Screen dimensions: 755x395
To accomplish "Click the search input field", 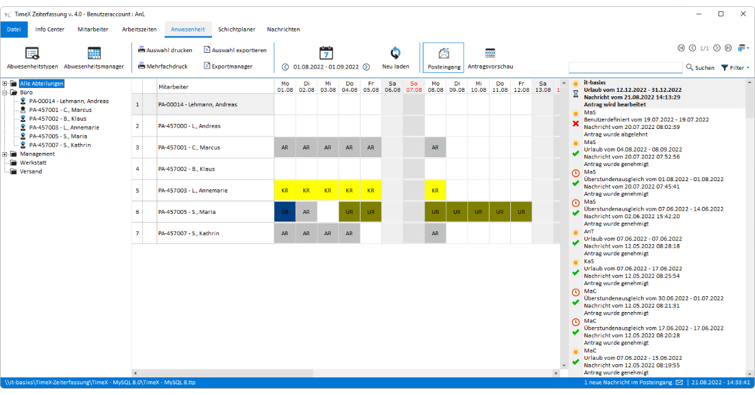I will 625,67.
